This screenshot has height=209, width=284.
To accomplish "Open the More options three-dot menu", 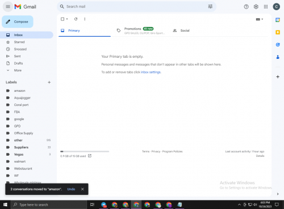I will coord(85,19).
